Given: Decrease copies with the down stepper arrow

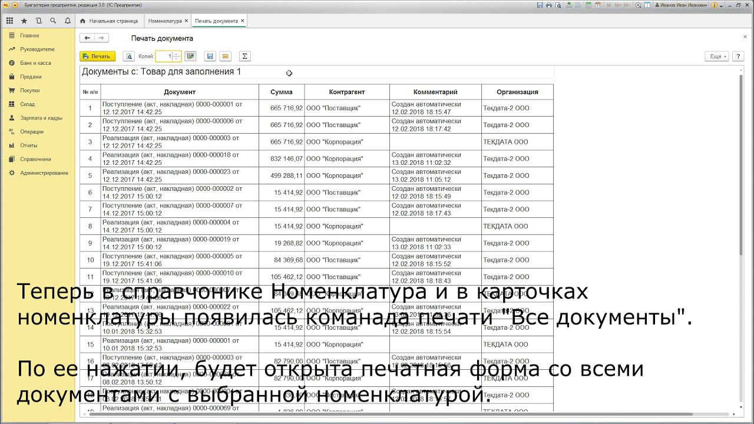Looking at the screenshot, I should click(x=176, y=59).
